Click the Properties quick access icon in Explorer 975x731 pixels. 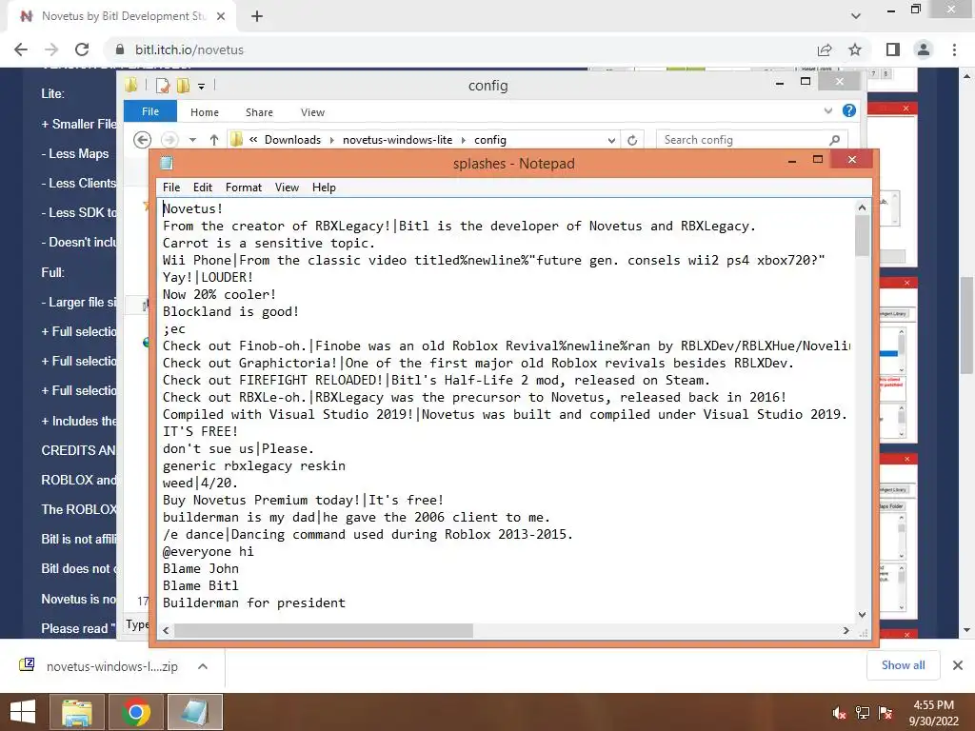(x=163, y=85)
